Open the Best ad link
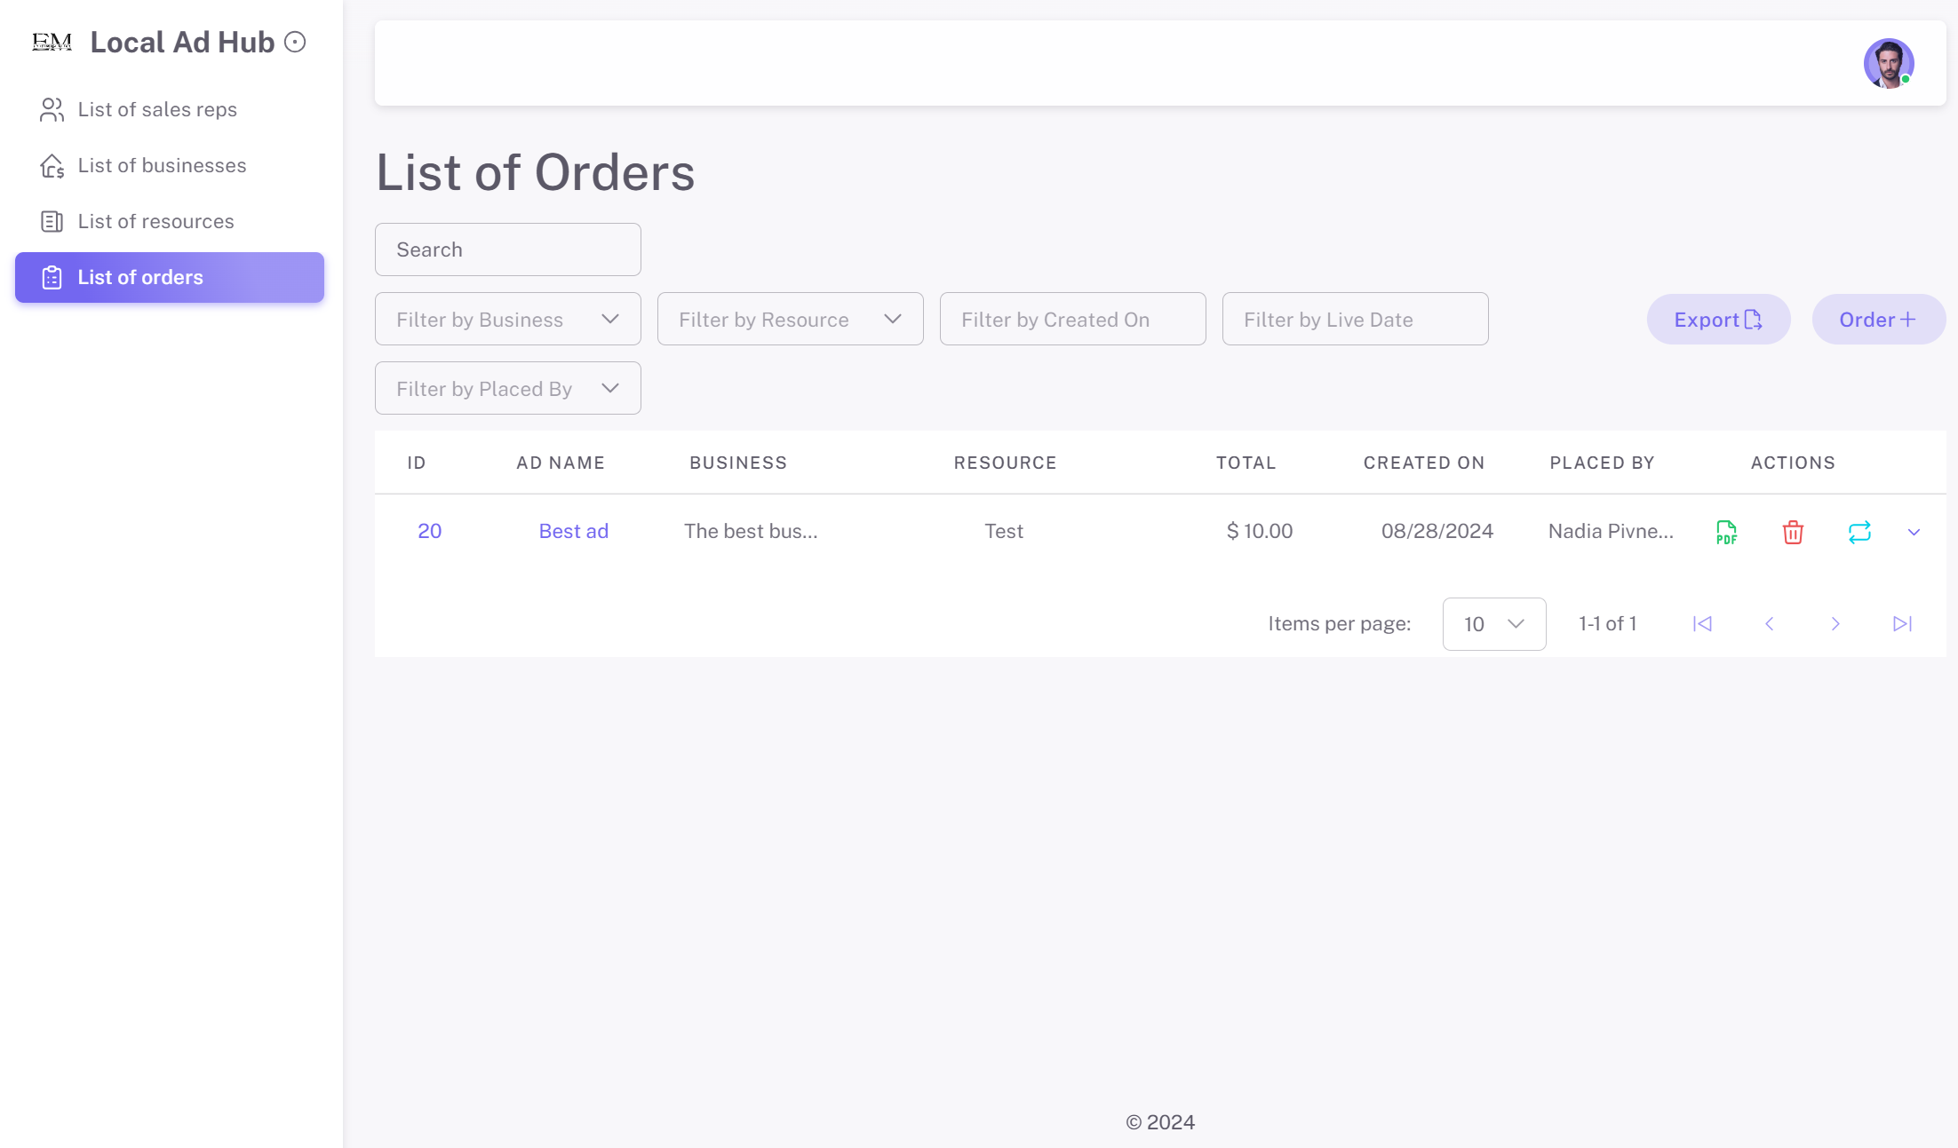 point(574,531)
